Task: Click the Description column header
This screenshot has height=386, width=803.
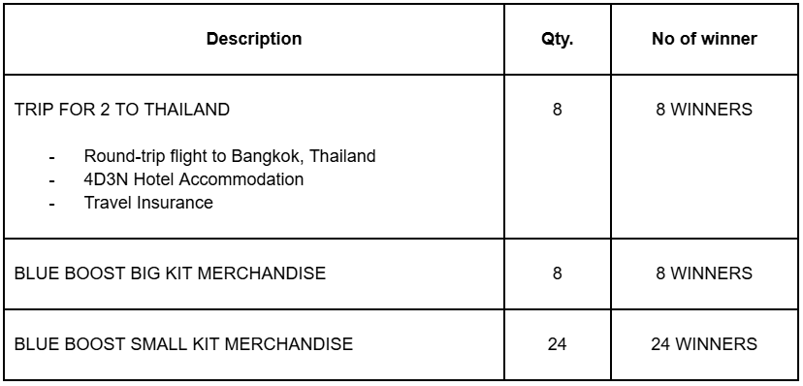Action: pos(254,39)
